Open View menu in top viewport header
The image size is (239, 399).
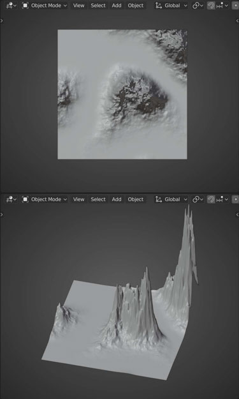(79, 5)
